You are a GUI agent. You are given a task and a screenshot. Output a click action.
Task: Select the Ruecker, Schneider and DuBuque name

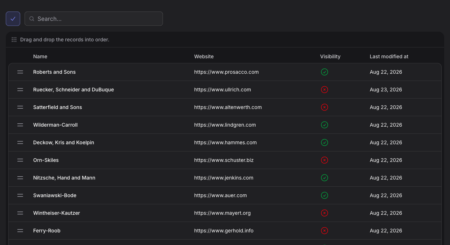point(74,90)
